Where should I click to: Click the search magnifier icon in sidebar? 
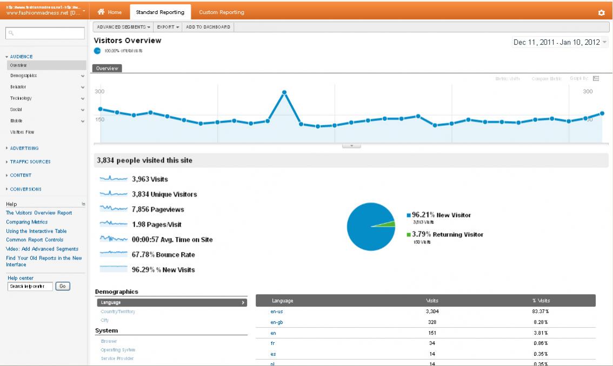[11, 33]
